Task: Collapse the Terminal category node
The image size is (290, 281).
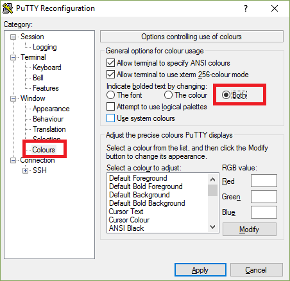Action: tap(13, 58)
